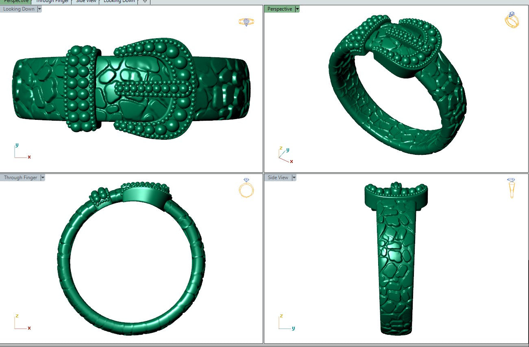
Task: Activate viewport via Looking Down title label
Action: 19,9
